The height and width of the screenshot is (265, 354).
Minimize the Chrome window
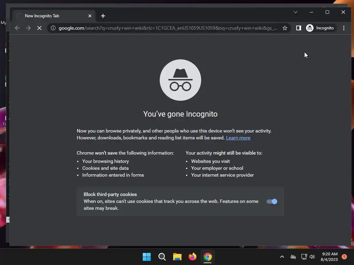(311, 12)
